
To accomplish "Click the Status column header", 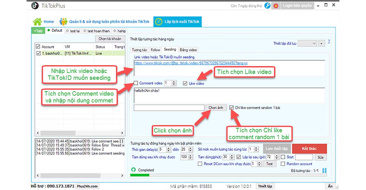I will (100, 47).
